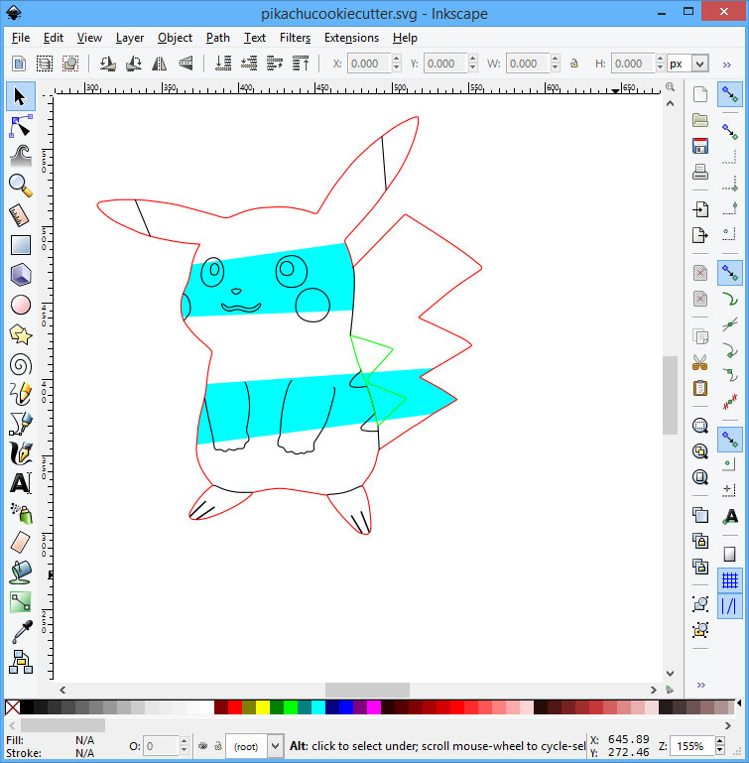Open the Object menu

click(175, 38)
